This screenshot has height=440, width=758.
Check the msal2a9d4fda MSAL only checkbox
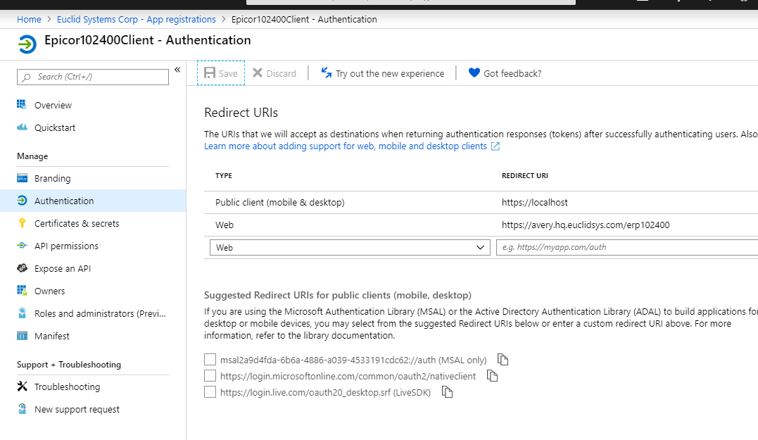(210, 359)
